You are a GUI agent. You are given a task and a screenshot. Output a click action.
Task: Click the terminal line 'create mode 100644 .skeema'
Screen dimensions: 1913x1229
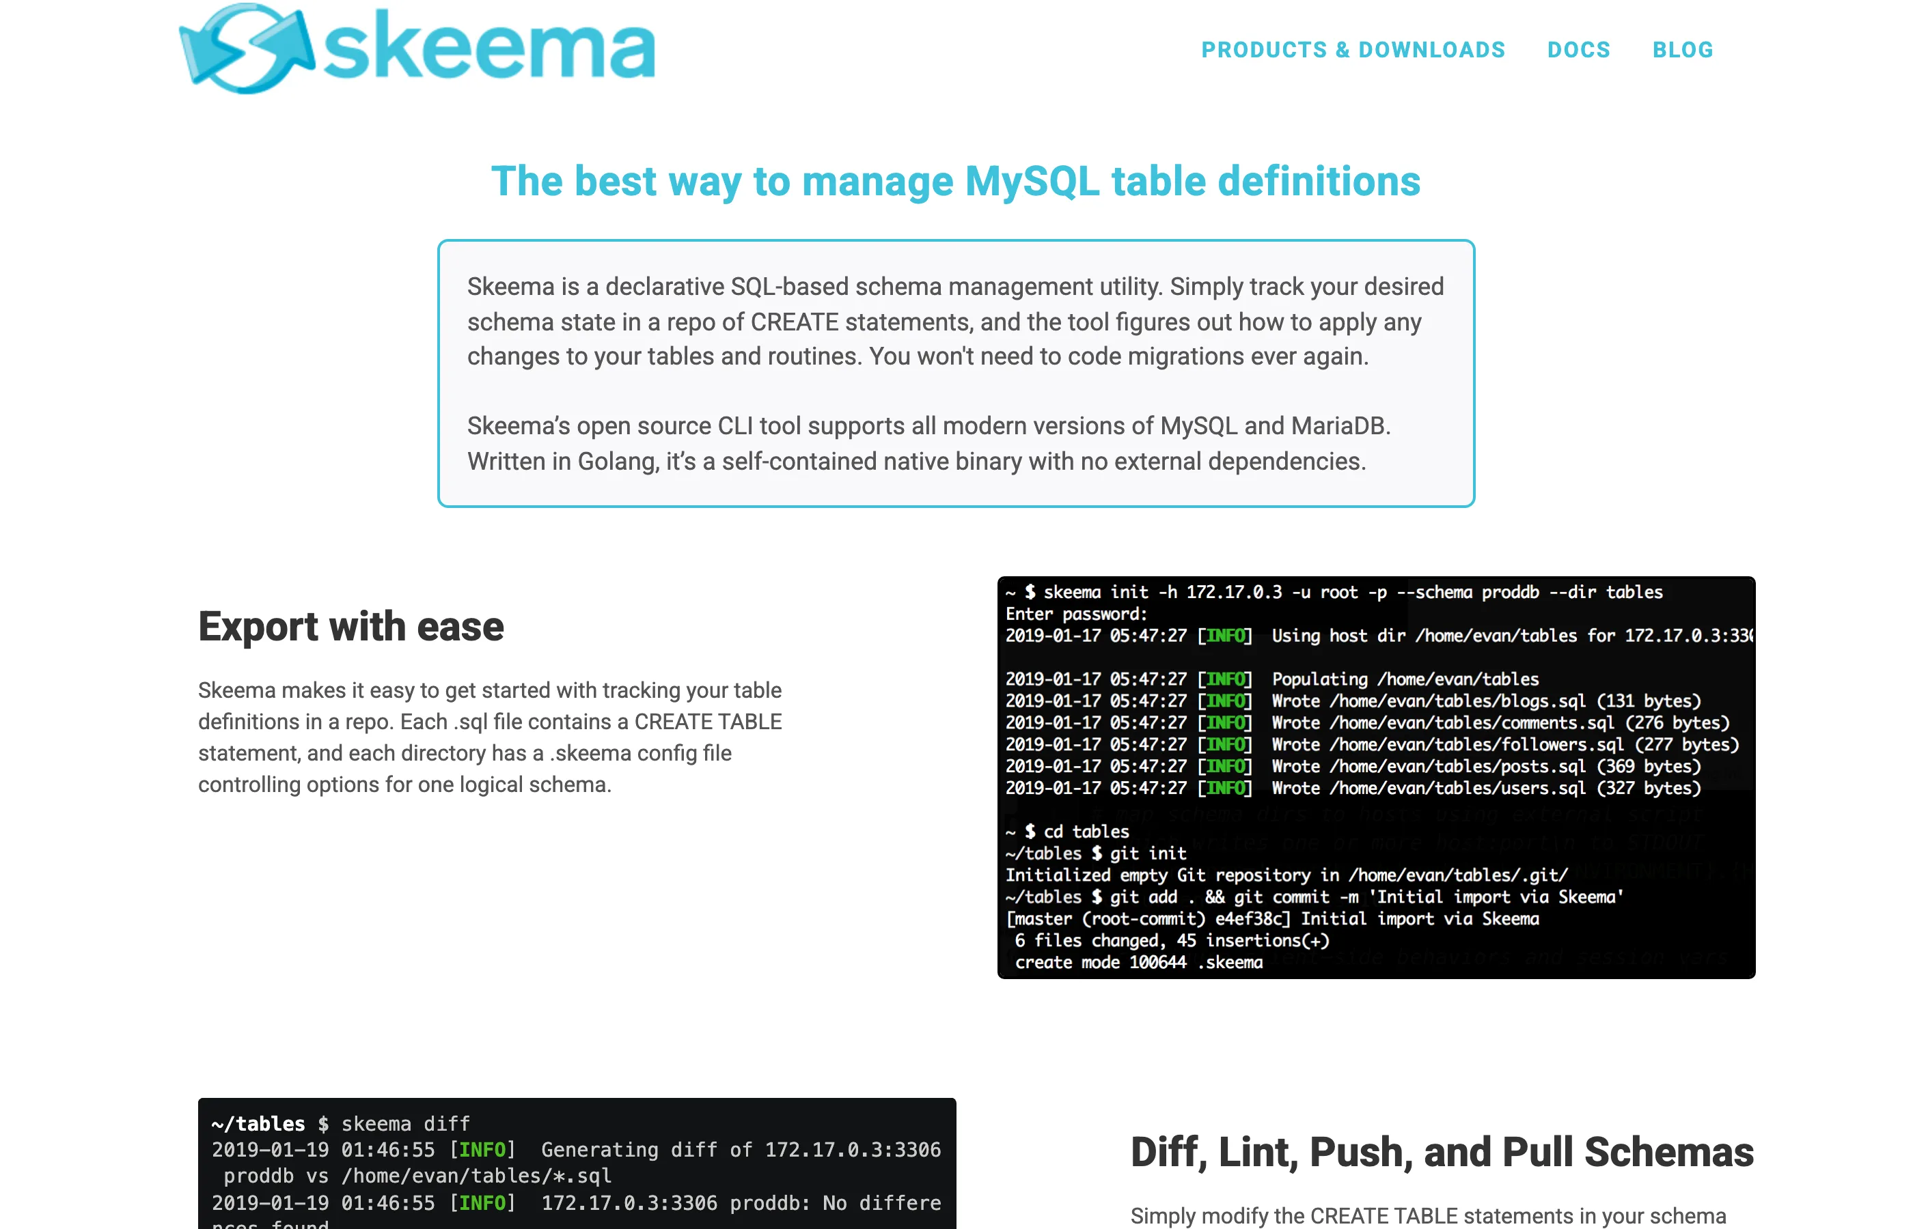(x=1138, y=963)
